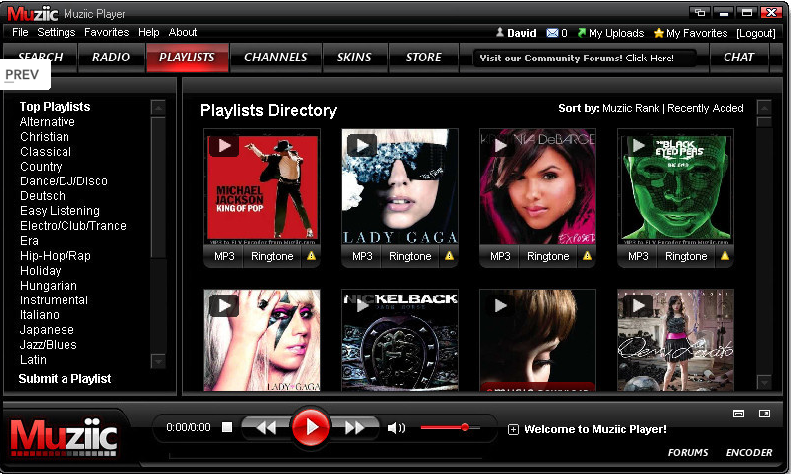Click the Rewind previous track button

[x=266, y=428]
